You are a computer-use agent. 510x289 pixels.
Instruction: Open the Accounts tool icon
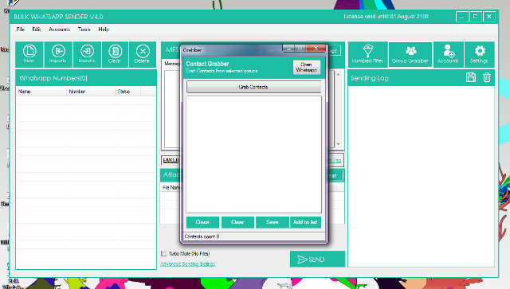pyautogui.click(x=448, y=54)
